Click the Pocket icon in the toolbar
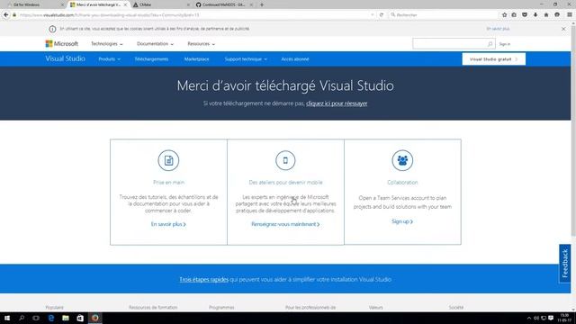Image resolution: width=576 pixels, height=324 pixels. click(525, 15)
